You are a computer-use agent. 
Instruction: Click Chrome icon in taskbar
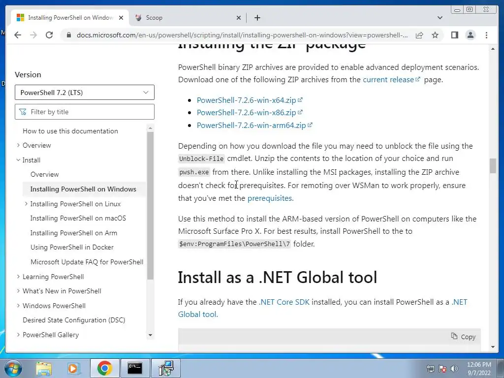click(x=104, y=368)
